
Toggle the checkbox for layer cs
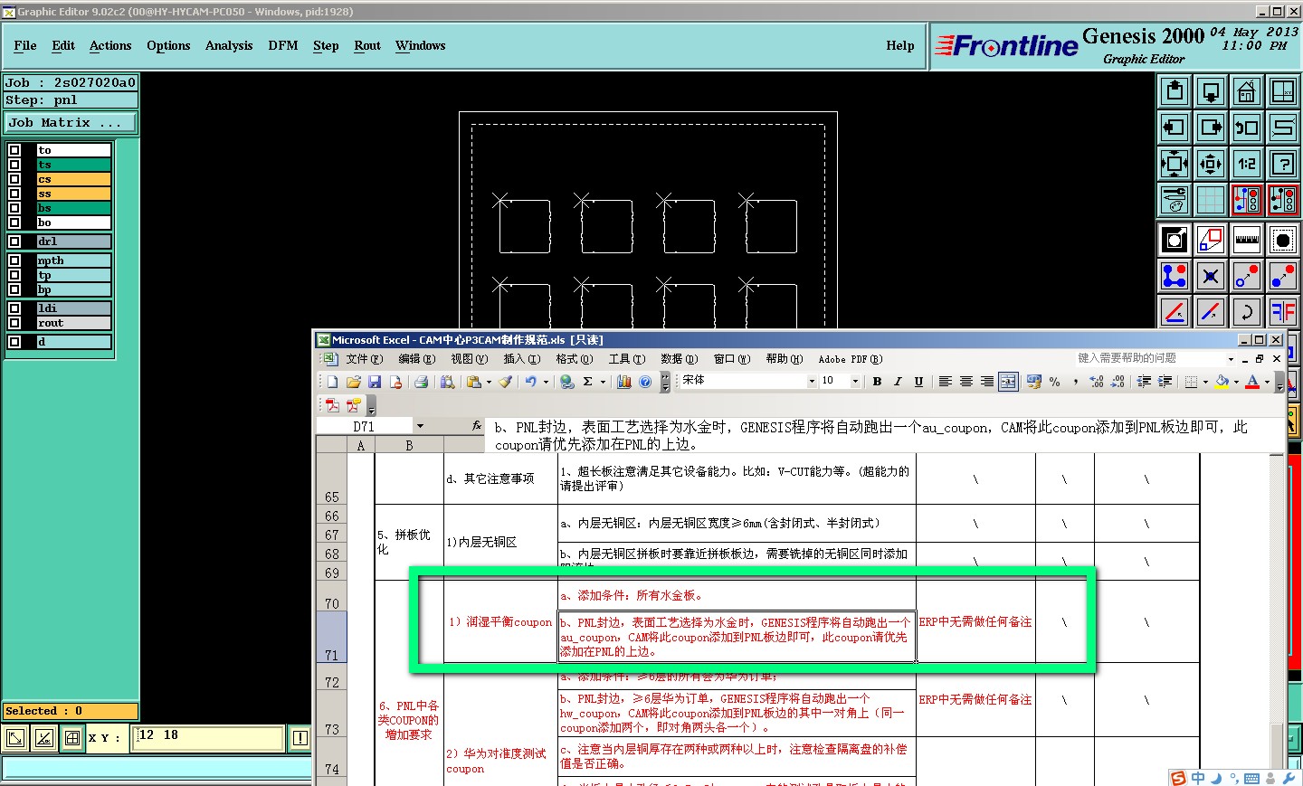14,179
